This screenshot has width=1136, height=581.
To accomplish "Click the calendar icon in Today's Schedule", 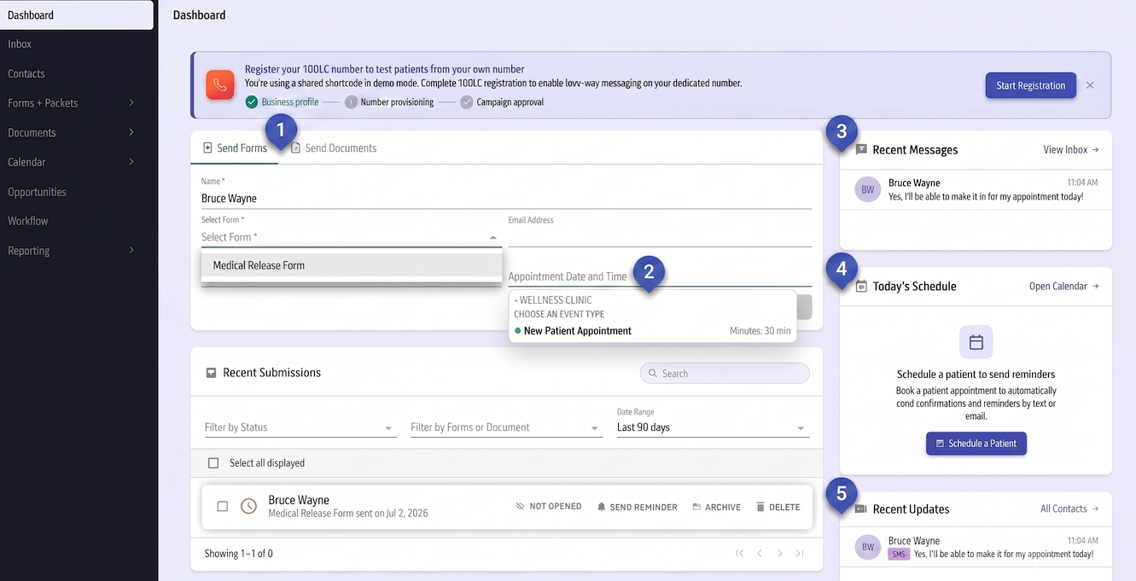I will point(861,287).
